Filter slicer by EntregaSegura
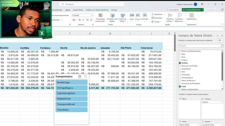 point(71,88)
